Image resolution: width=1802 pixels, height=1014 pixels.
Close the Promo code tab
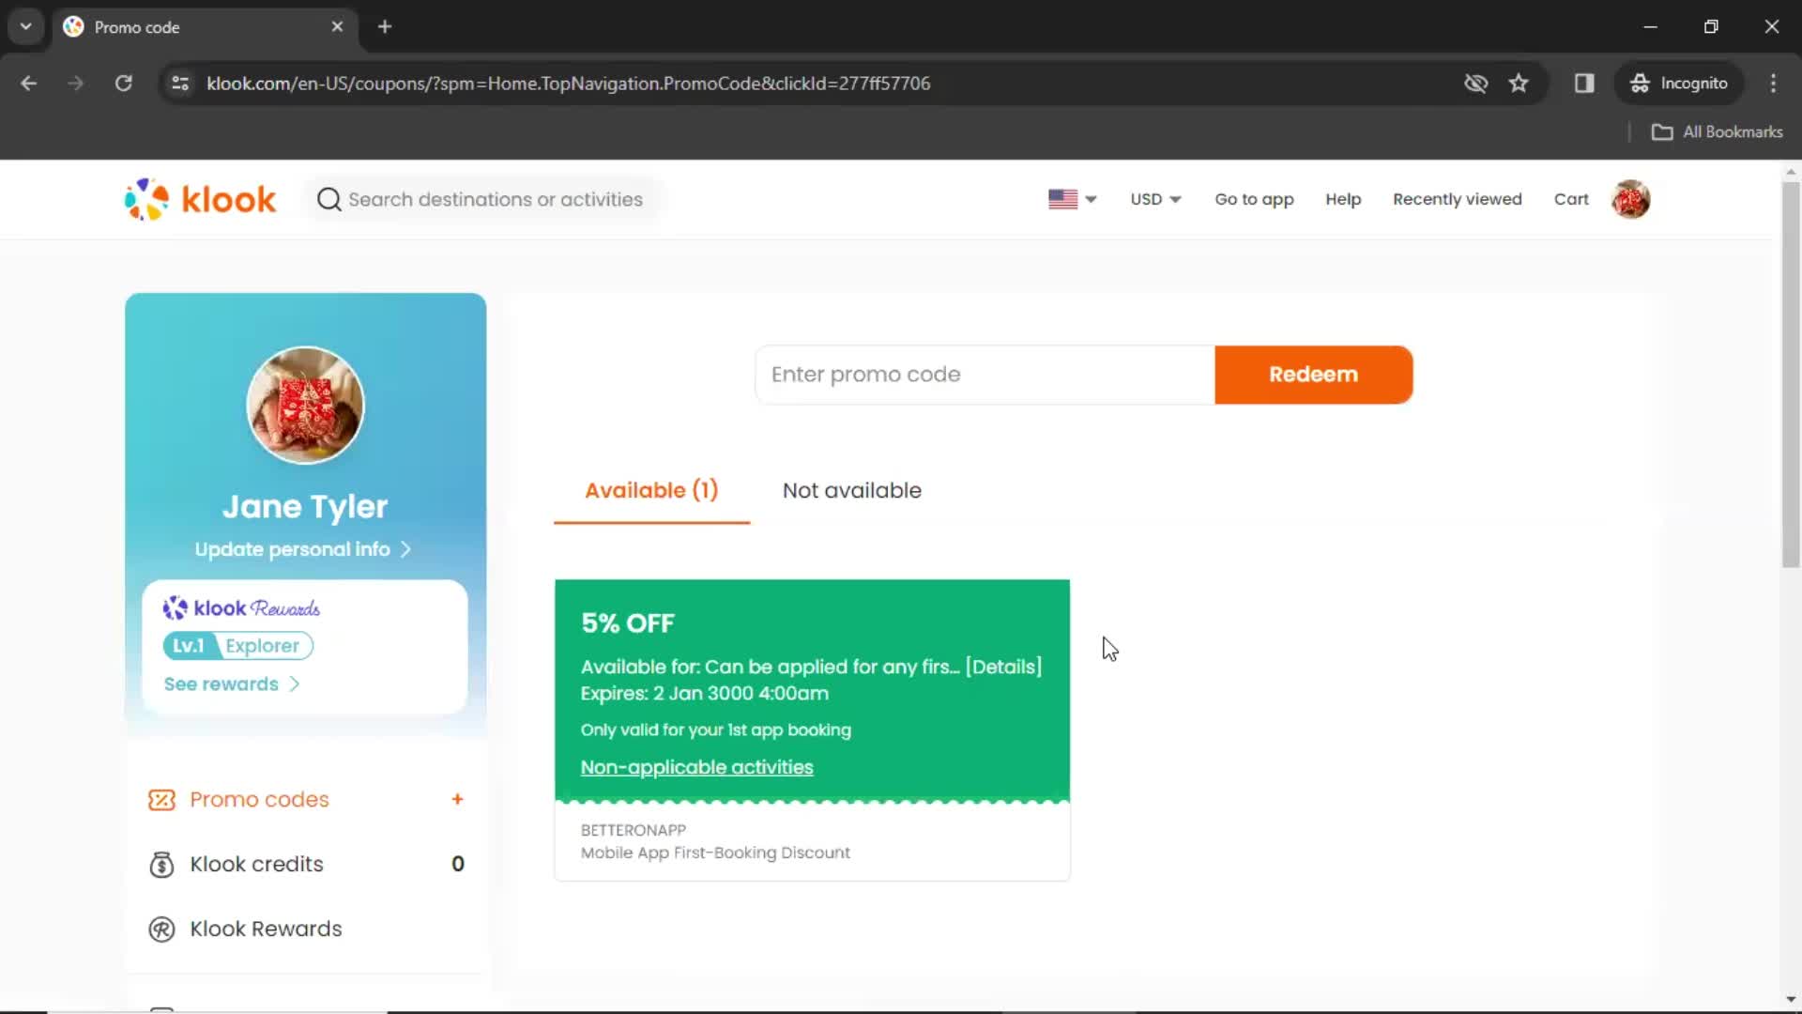coord(337,27)
